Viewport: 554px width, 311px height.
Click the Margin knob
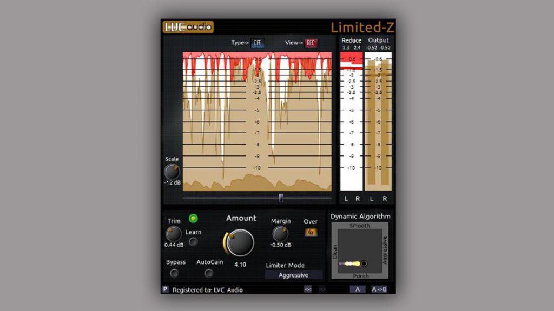pos(280,234)
